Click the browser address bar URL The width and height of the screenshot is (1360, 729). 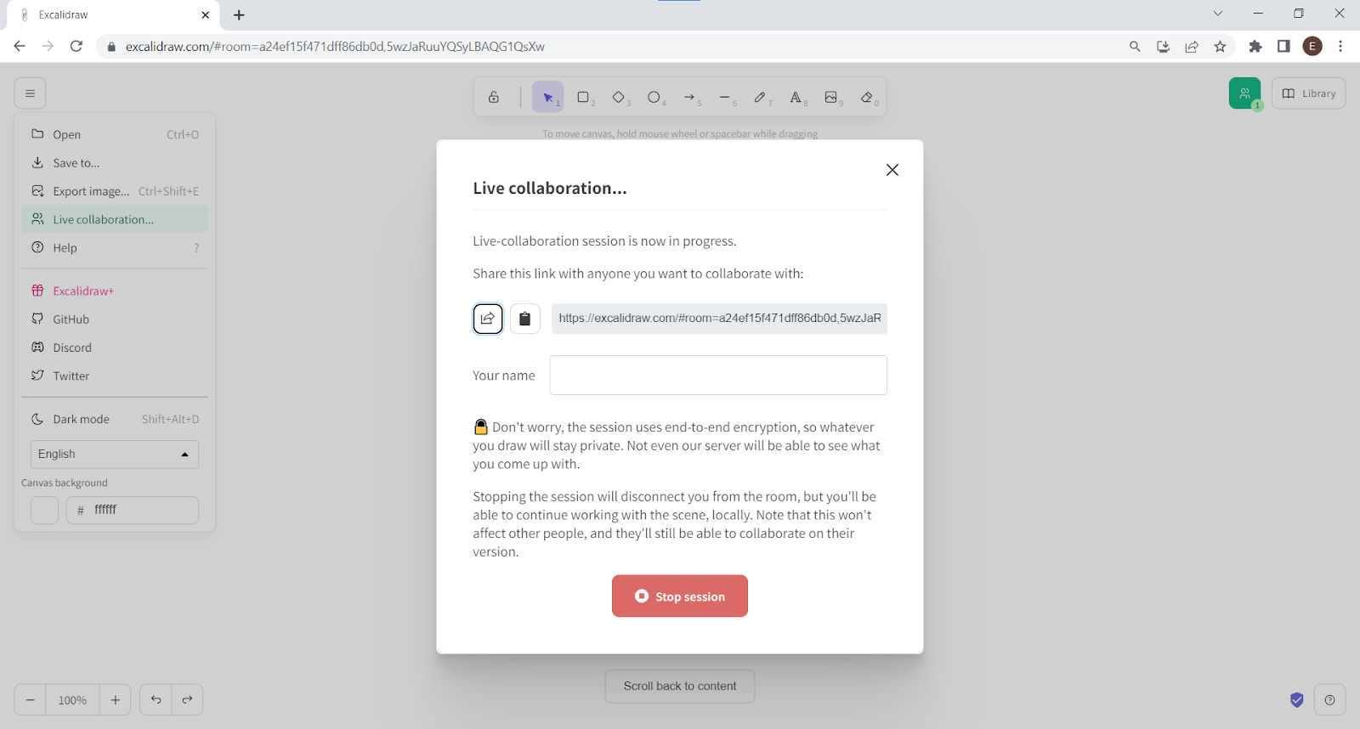click(335, 47)
